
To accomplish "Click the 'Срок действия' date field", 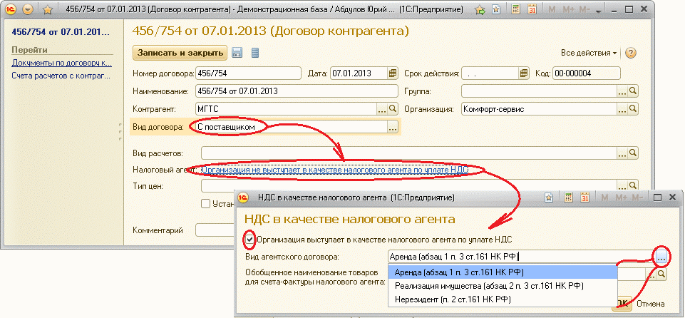I will [490, 73].
